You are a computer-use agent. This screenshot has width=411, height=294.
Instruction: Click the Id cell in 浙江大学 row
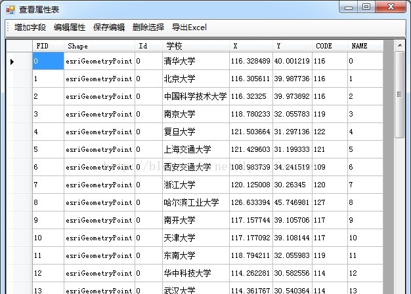(148, 185)
